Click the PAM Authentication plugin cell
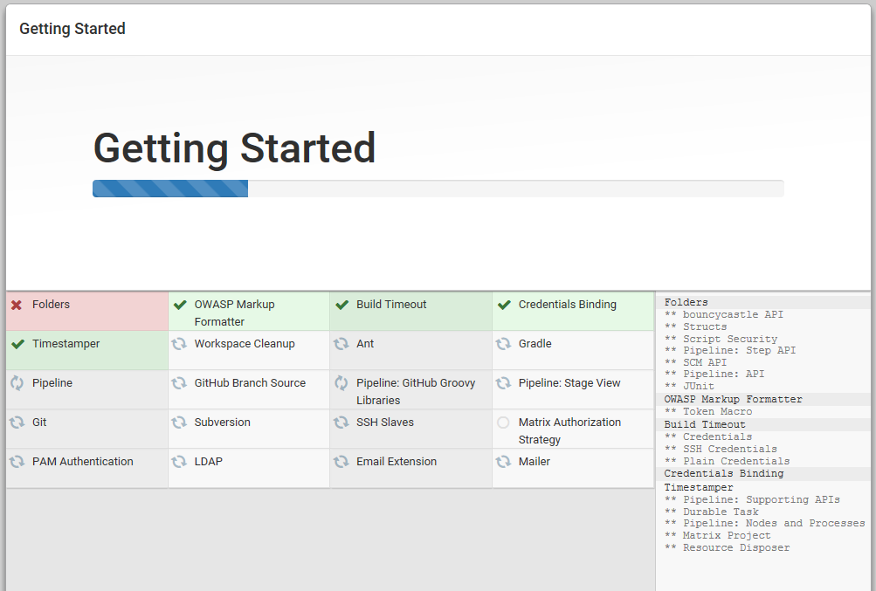 point(81,462)
